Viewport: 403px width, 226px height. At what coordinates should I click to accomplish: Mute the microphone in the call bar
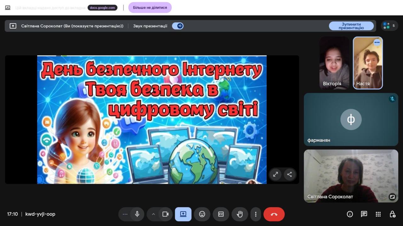pyautogui.click(x=137, y=214)
